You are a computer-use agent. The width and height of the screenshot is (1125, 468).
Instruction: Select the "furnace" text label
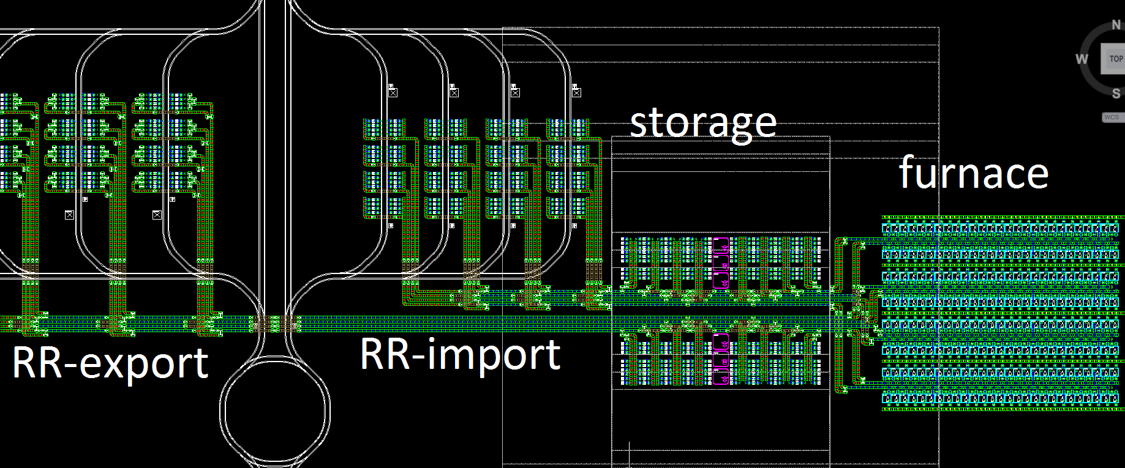point(973,173)
